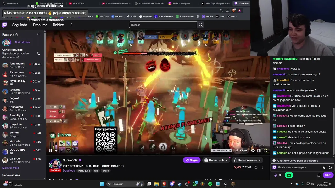This screenshot has height=188, width=335.
Task: Open chat cheer bits icon
Action: (325, 167)
